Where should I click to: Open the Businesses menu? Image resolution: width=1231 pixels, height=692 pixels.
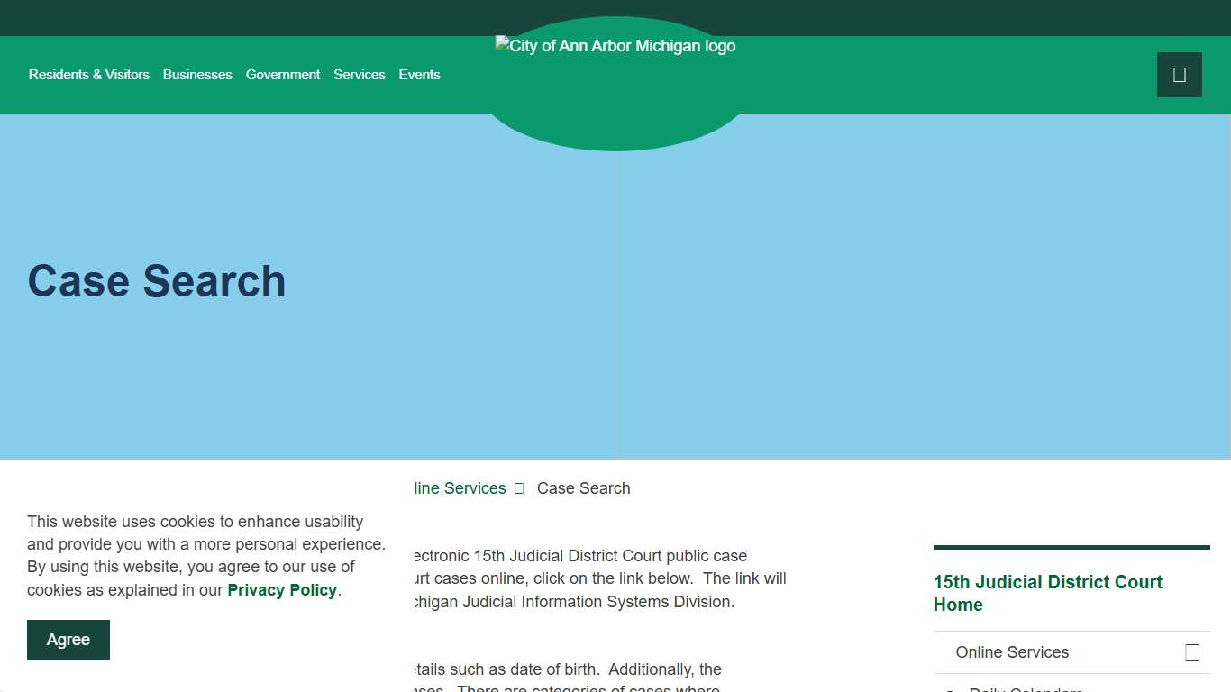[197, 75]
